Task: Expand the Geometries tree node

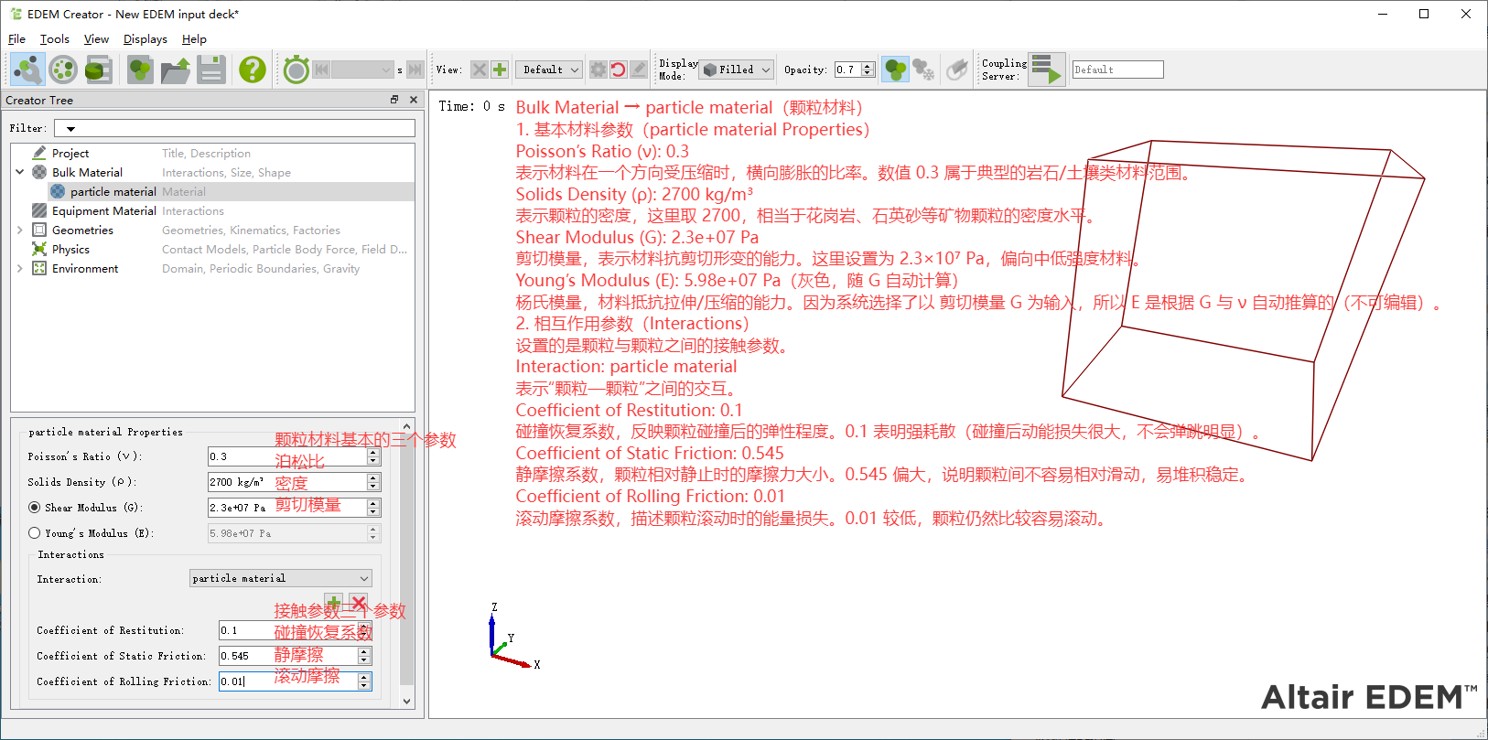Action: coord(20,231)
